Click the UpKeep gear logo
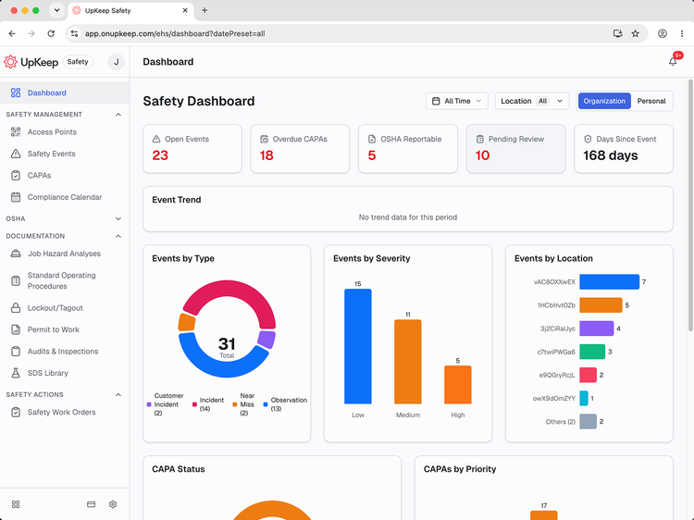 pos(10,62)
